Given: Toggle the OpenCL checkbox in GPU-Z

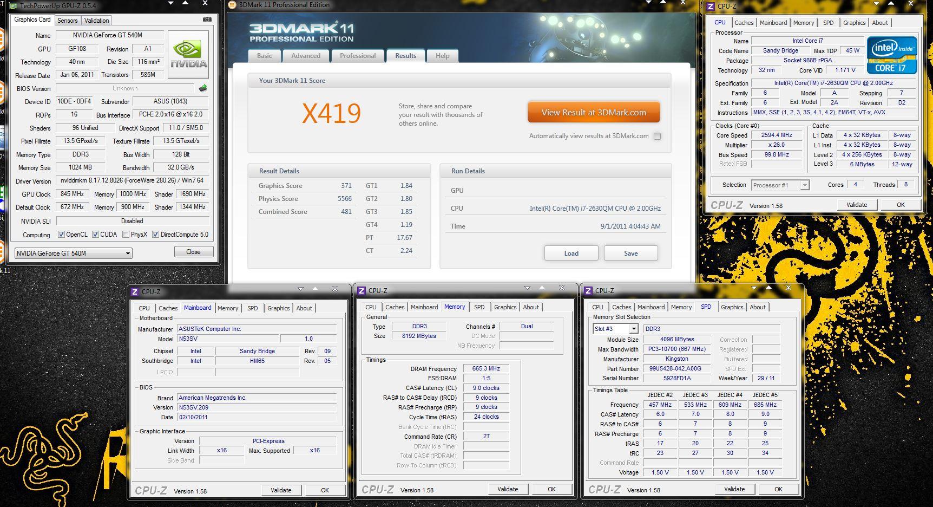Looking at the screenshot, I should pos(62,235).
